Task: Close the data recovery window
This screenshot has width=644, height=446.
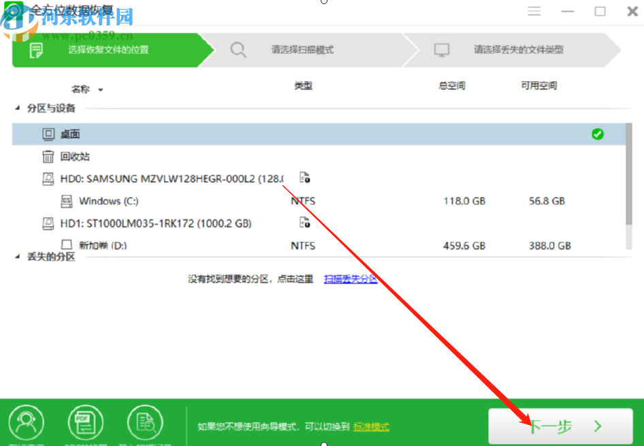Action: click(632, 12)
